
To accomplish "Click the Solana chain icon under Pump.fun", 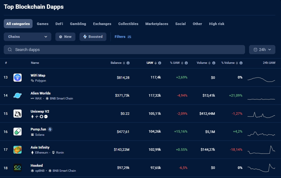I will [32, 135].
